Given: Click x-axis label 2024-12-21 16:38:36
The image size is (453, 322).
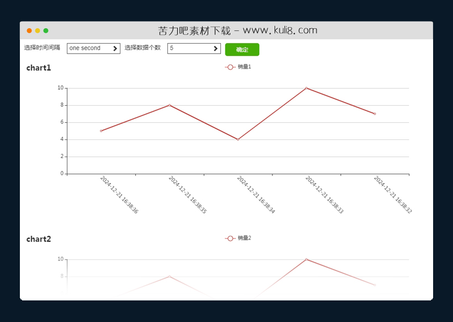Looking at the screenshot, I should click(119, 195).
